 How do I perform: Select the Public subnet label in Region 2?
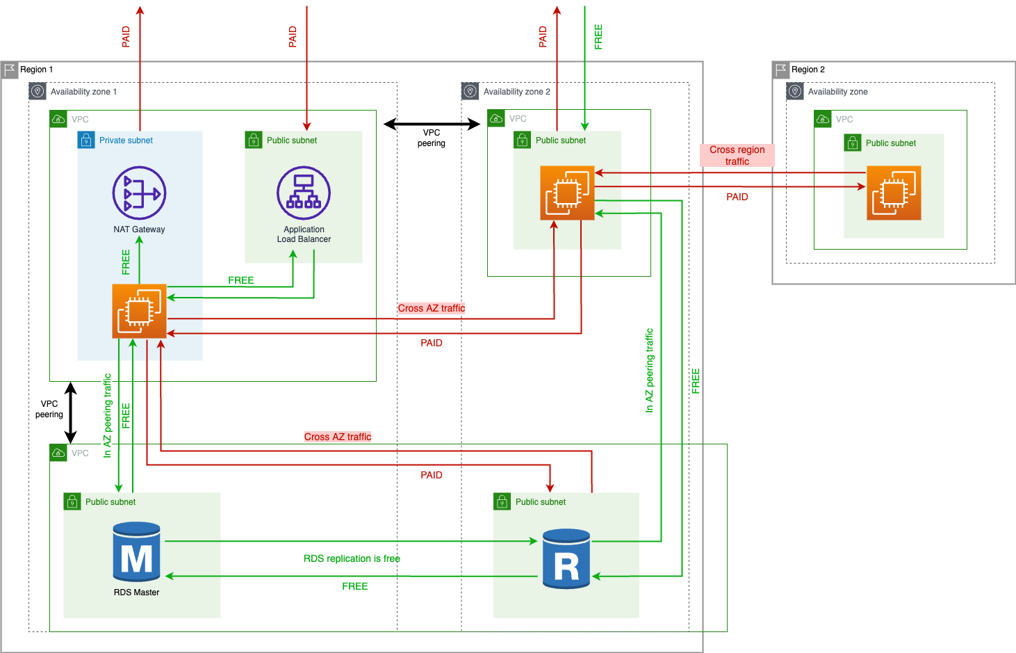(x=891, y=143)
